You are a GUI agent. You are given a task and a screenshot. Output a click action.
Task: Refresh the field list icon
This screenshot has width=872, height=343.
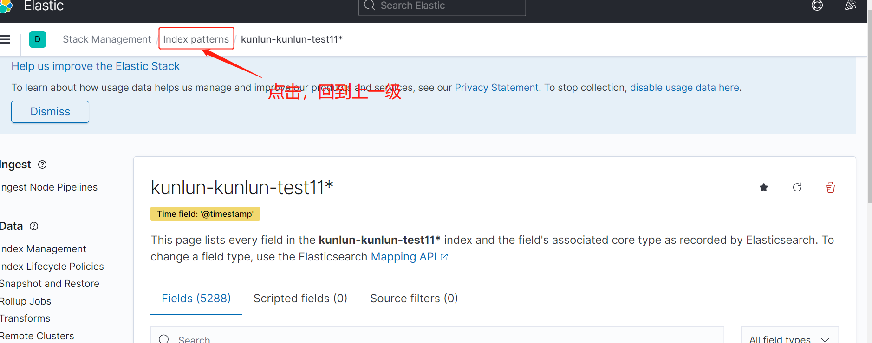click(797, 187)
